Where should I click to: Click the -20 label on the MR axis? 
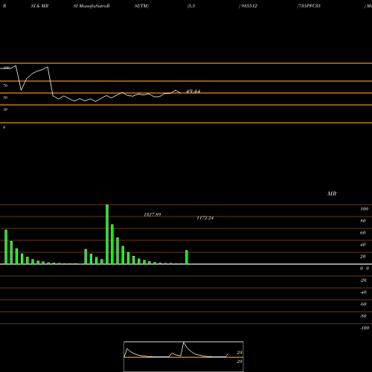click(363, 280)
